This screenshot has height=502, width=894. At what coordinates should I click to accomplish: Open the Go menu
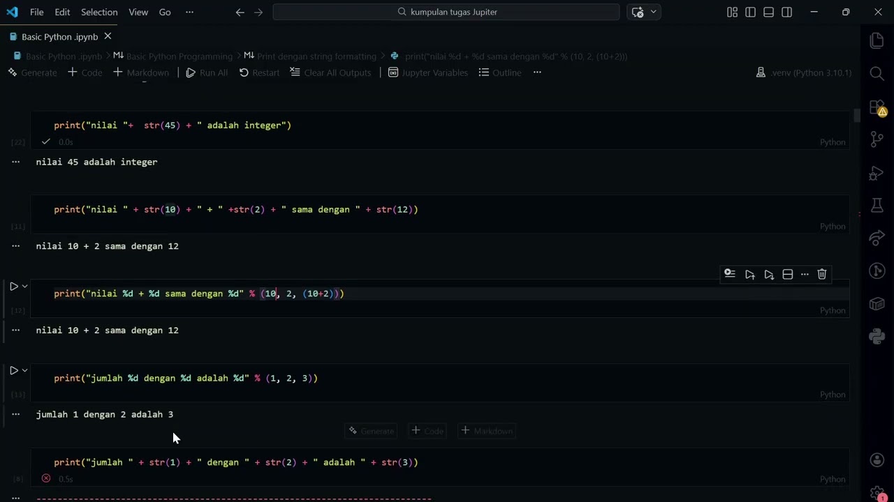(165, 12)
